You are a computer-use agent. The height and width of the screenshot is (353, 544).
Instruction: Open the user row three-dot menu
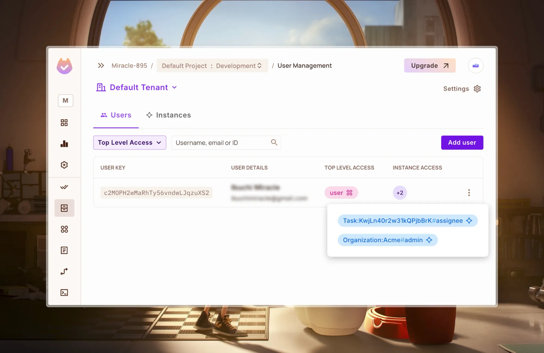coord(469,193)
